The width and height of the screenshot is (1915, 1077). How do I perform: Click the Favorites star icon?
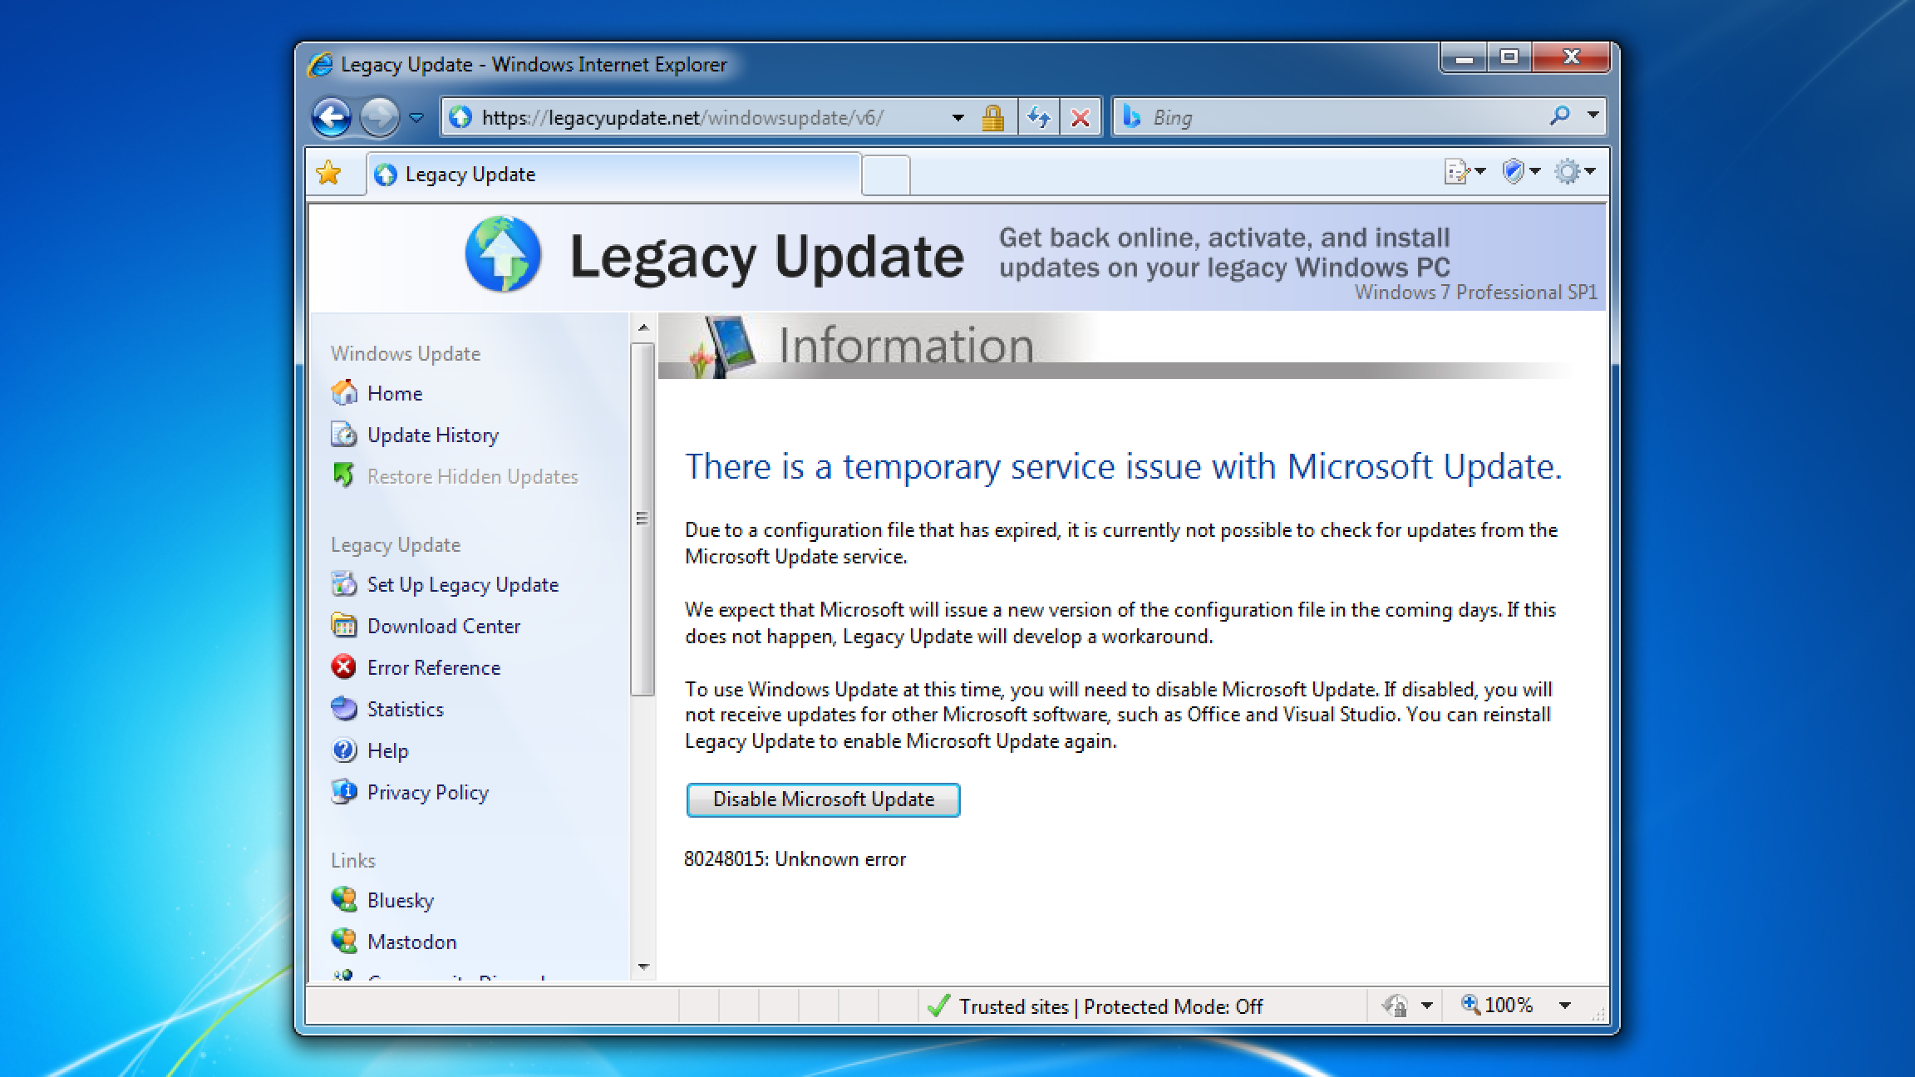coord(329,173)
